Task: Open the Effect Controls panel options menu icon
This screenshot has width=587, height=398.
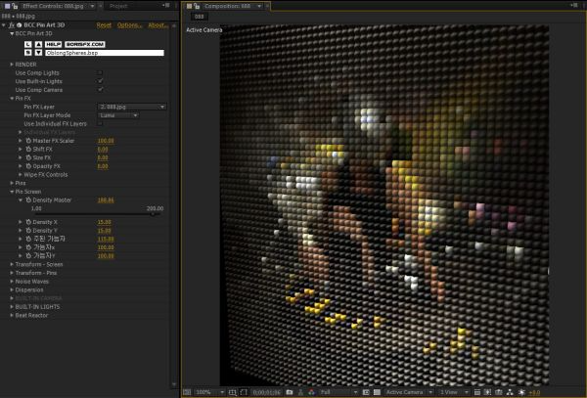Action: 166,5
